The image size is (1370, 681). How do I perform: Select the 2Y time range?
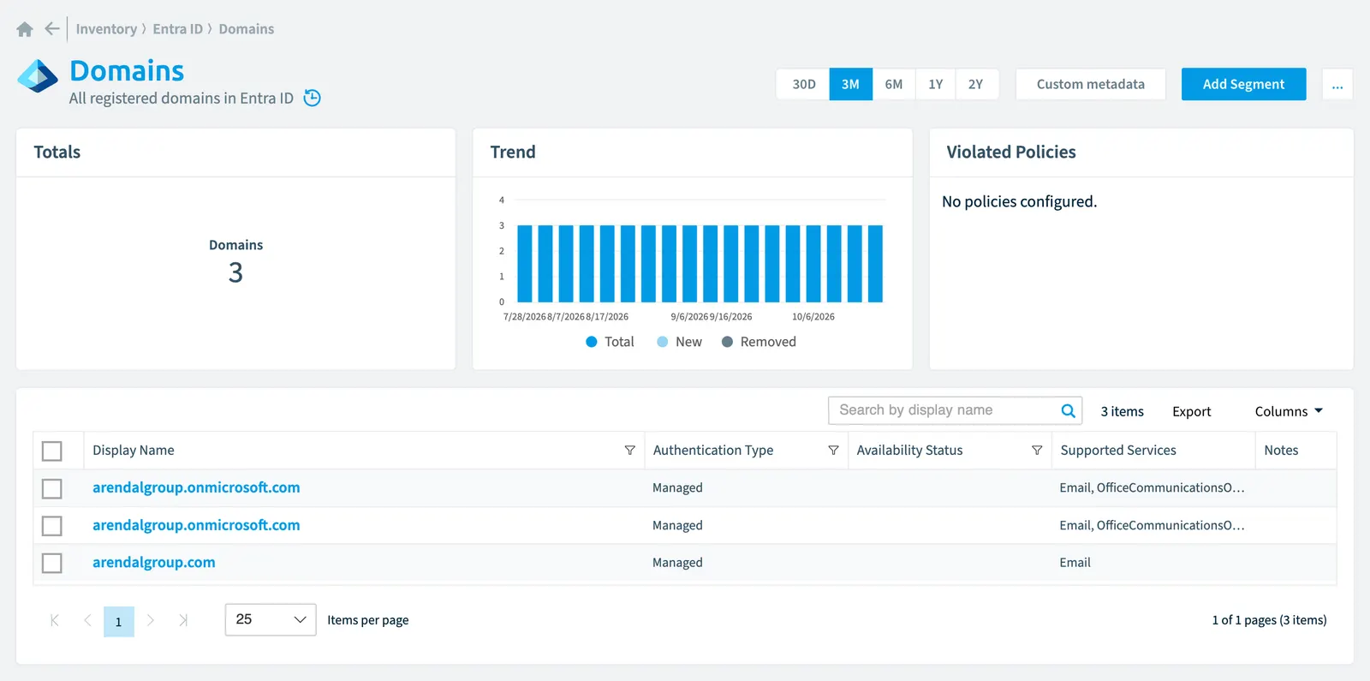pos(976,84)
